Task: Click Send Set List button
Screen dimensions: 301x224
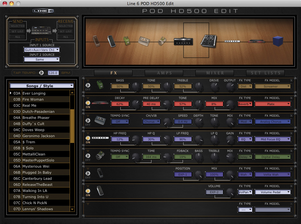Action: tap(17, 31)
